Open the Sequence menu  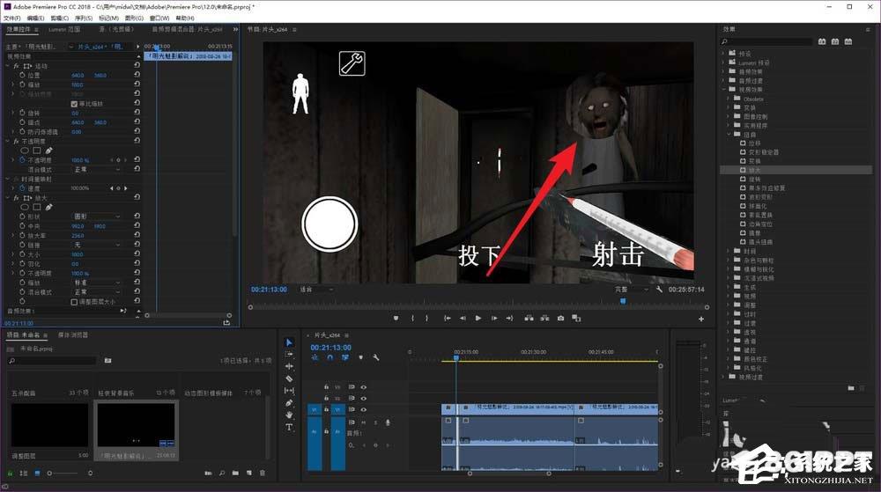(84, 18)
